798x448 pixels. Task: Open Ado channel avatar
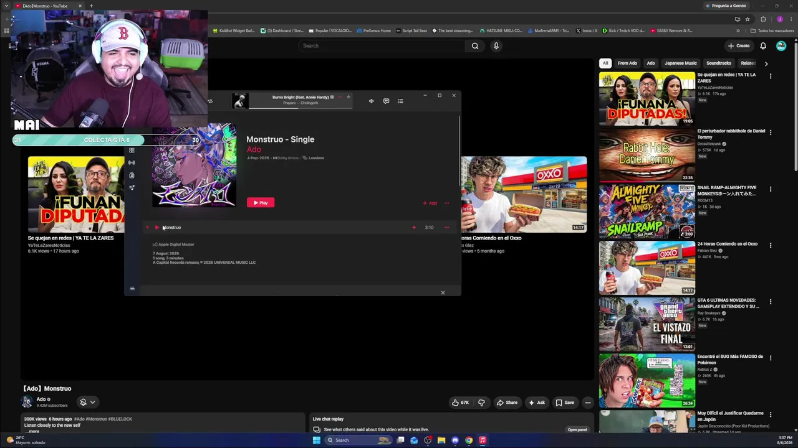pyautogui.click(x=27, y=402)
